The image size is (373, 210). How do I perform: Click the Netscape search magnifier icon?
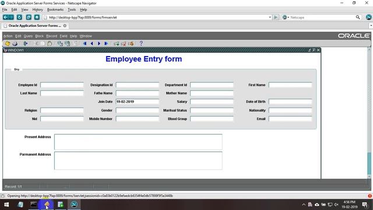click(x=358, y=17)
